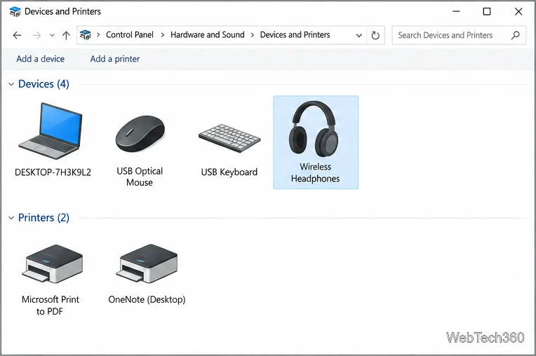Click the Devices and Printers breadcrumb
The height and width of the screenshot is (356, 536).
click(295, 35)
